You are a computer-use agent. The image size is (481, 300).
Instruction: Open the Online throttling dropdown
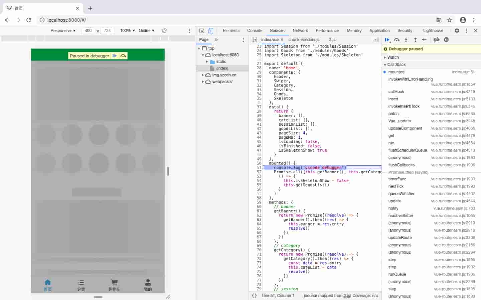[146, 31]
